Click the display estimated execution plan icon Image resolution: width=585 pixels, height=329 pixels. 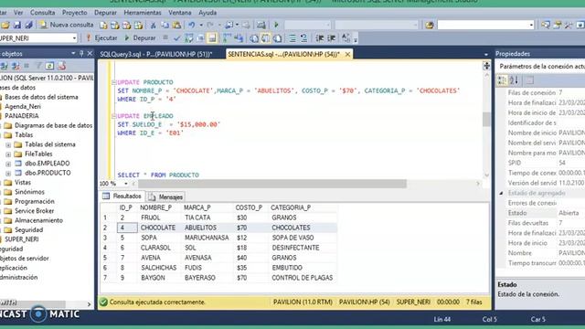[x=189, y=38]
